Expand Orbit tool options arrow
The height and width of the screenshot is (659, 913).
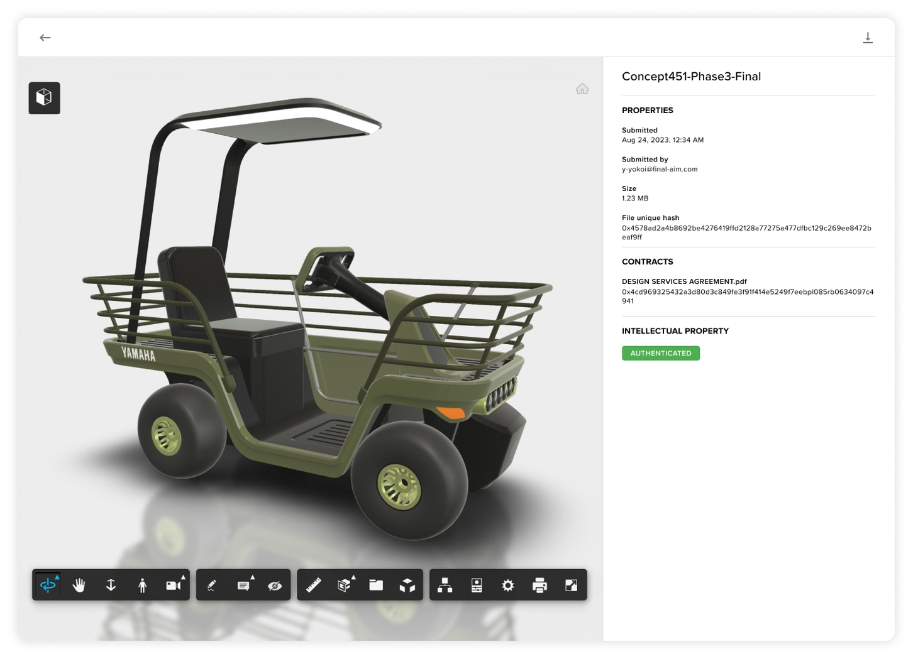click(57, 576)
